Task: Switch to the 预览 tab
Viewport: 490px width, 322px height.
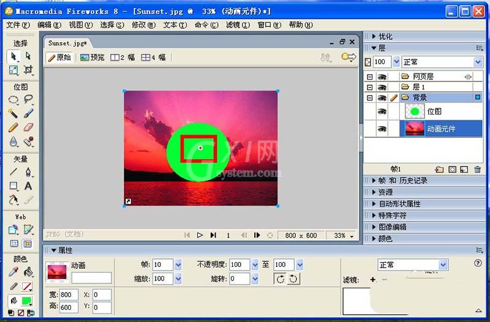Action: pyautogui.click(x=92, y=58)
